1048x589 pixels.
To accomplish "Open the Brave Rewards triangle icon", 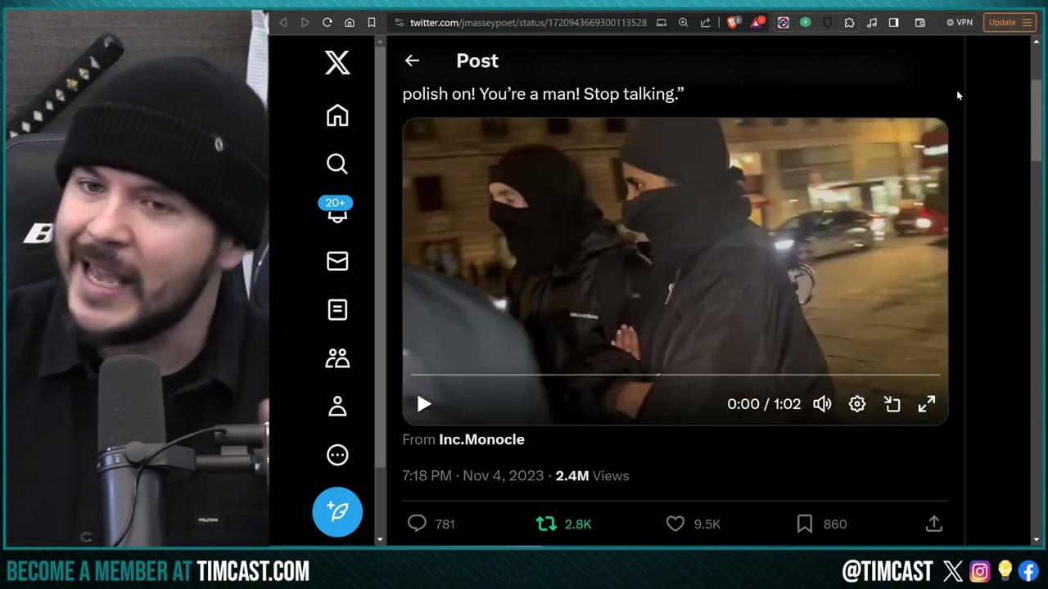I will click(757, 23).
